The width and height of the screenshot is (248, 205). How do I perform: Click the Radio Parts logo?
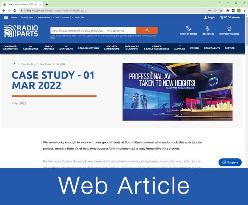tap(21, 31)
